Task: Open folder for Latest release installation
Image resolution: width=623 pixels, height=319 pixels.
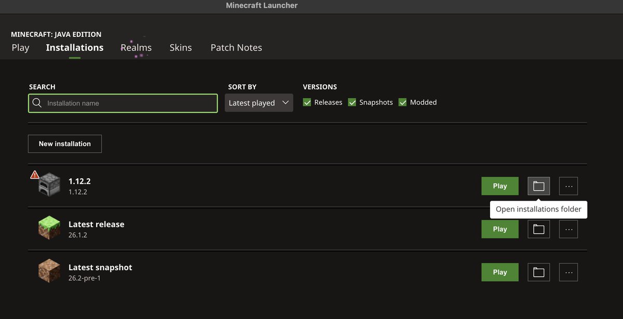Action: [539, 229]
